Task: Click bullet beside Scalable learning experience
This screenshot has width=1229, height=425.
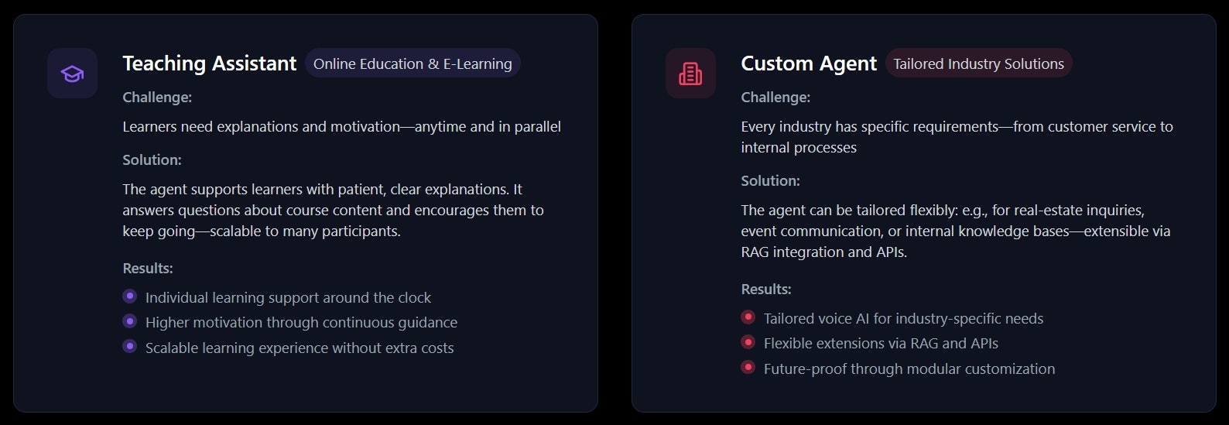Action: 130,347
